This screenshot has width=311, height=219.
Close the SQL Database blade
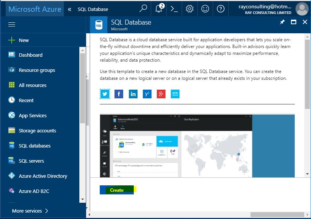(x=305, y=22)
